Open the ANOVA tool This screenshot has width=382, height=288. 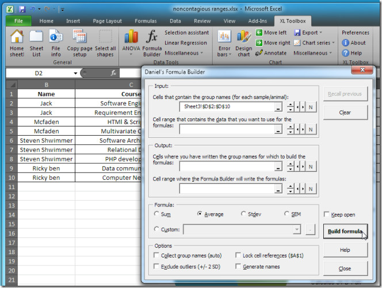(131, 43)
